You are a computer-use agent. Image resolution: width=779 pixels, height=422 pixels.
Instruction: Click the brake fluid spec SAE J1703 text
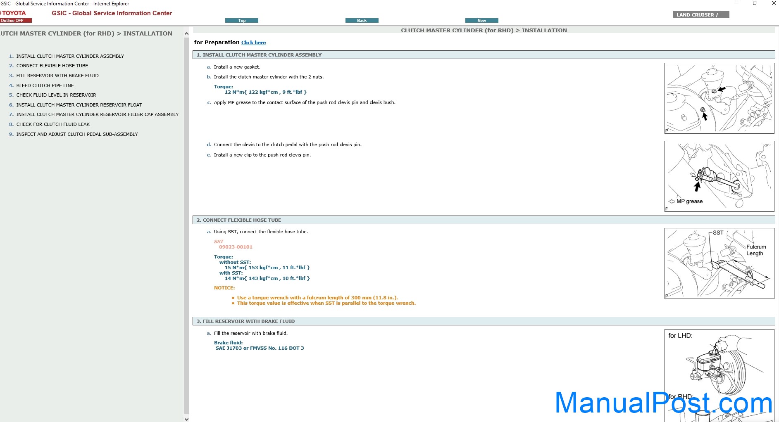pos(260,348)
